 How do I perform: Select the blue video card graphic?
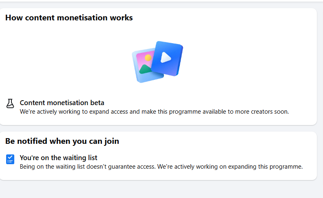coord(167,58)
